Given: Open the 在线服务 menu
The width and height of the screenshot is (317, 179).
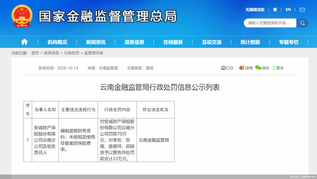Looking at the screenshot, I should (173, 42).
